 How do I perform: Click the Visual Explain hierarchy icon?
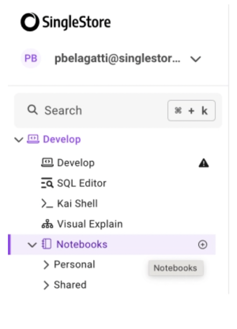[x=47, y=224]
